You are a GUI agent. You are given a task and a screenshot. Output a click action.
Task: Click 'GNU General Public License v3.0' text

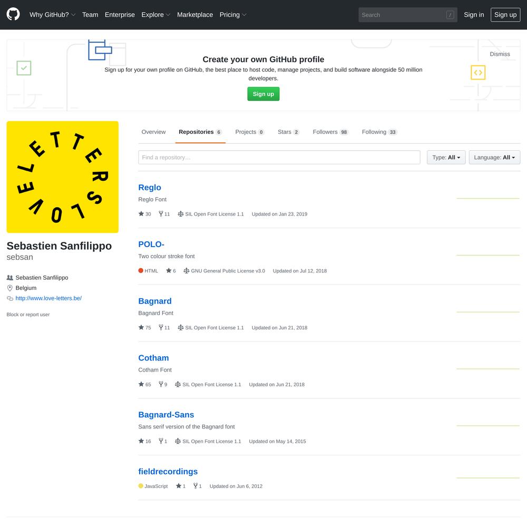[x=228, y=271]
